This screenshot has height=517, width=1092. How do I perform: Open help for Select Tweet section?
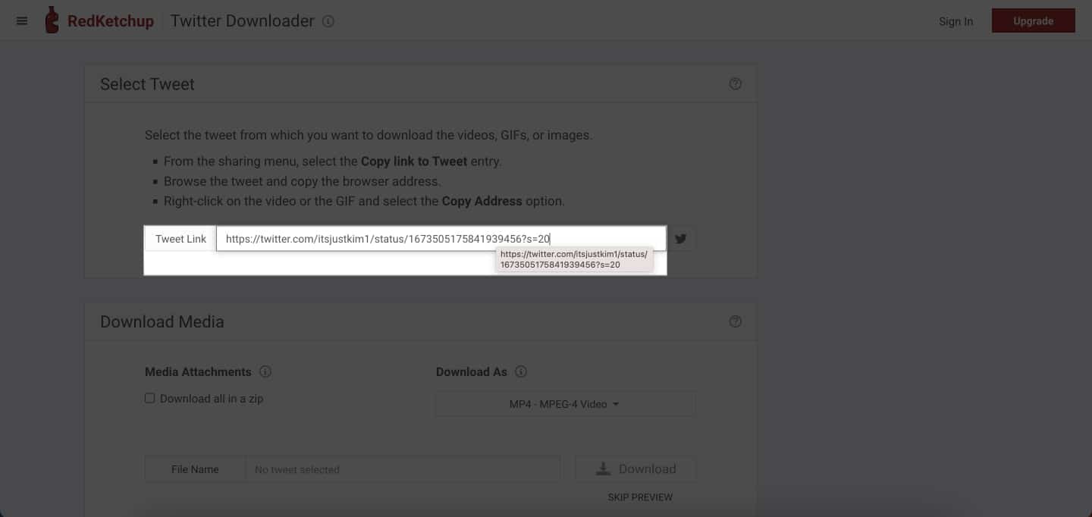[735, 84]
